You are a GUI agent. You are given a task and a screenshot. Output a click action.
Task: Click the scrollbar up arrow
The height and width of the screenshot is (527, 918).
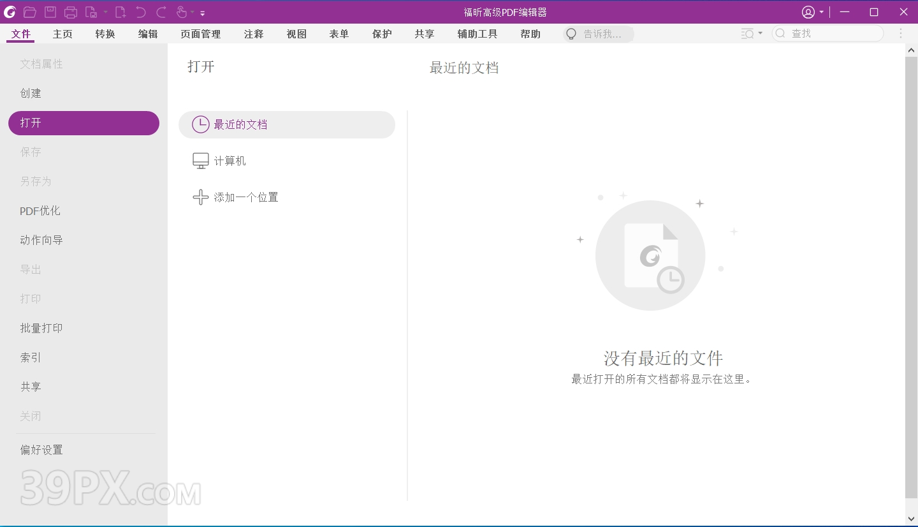click(x=912, y=49)
